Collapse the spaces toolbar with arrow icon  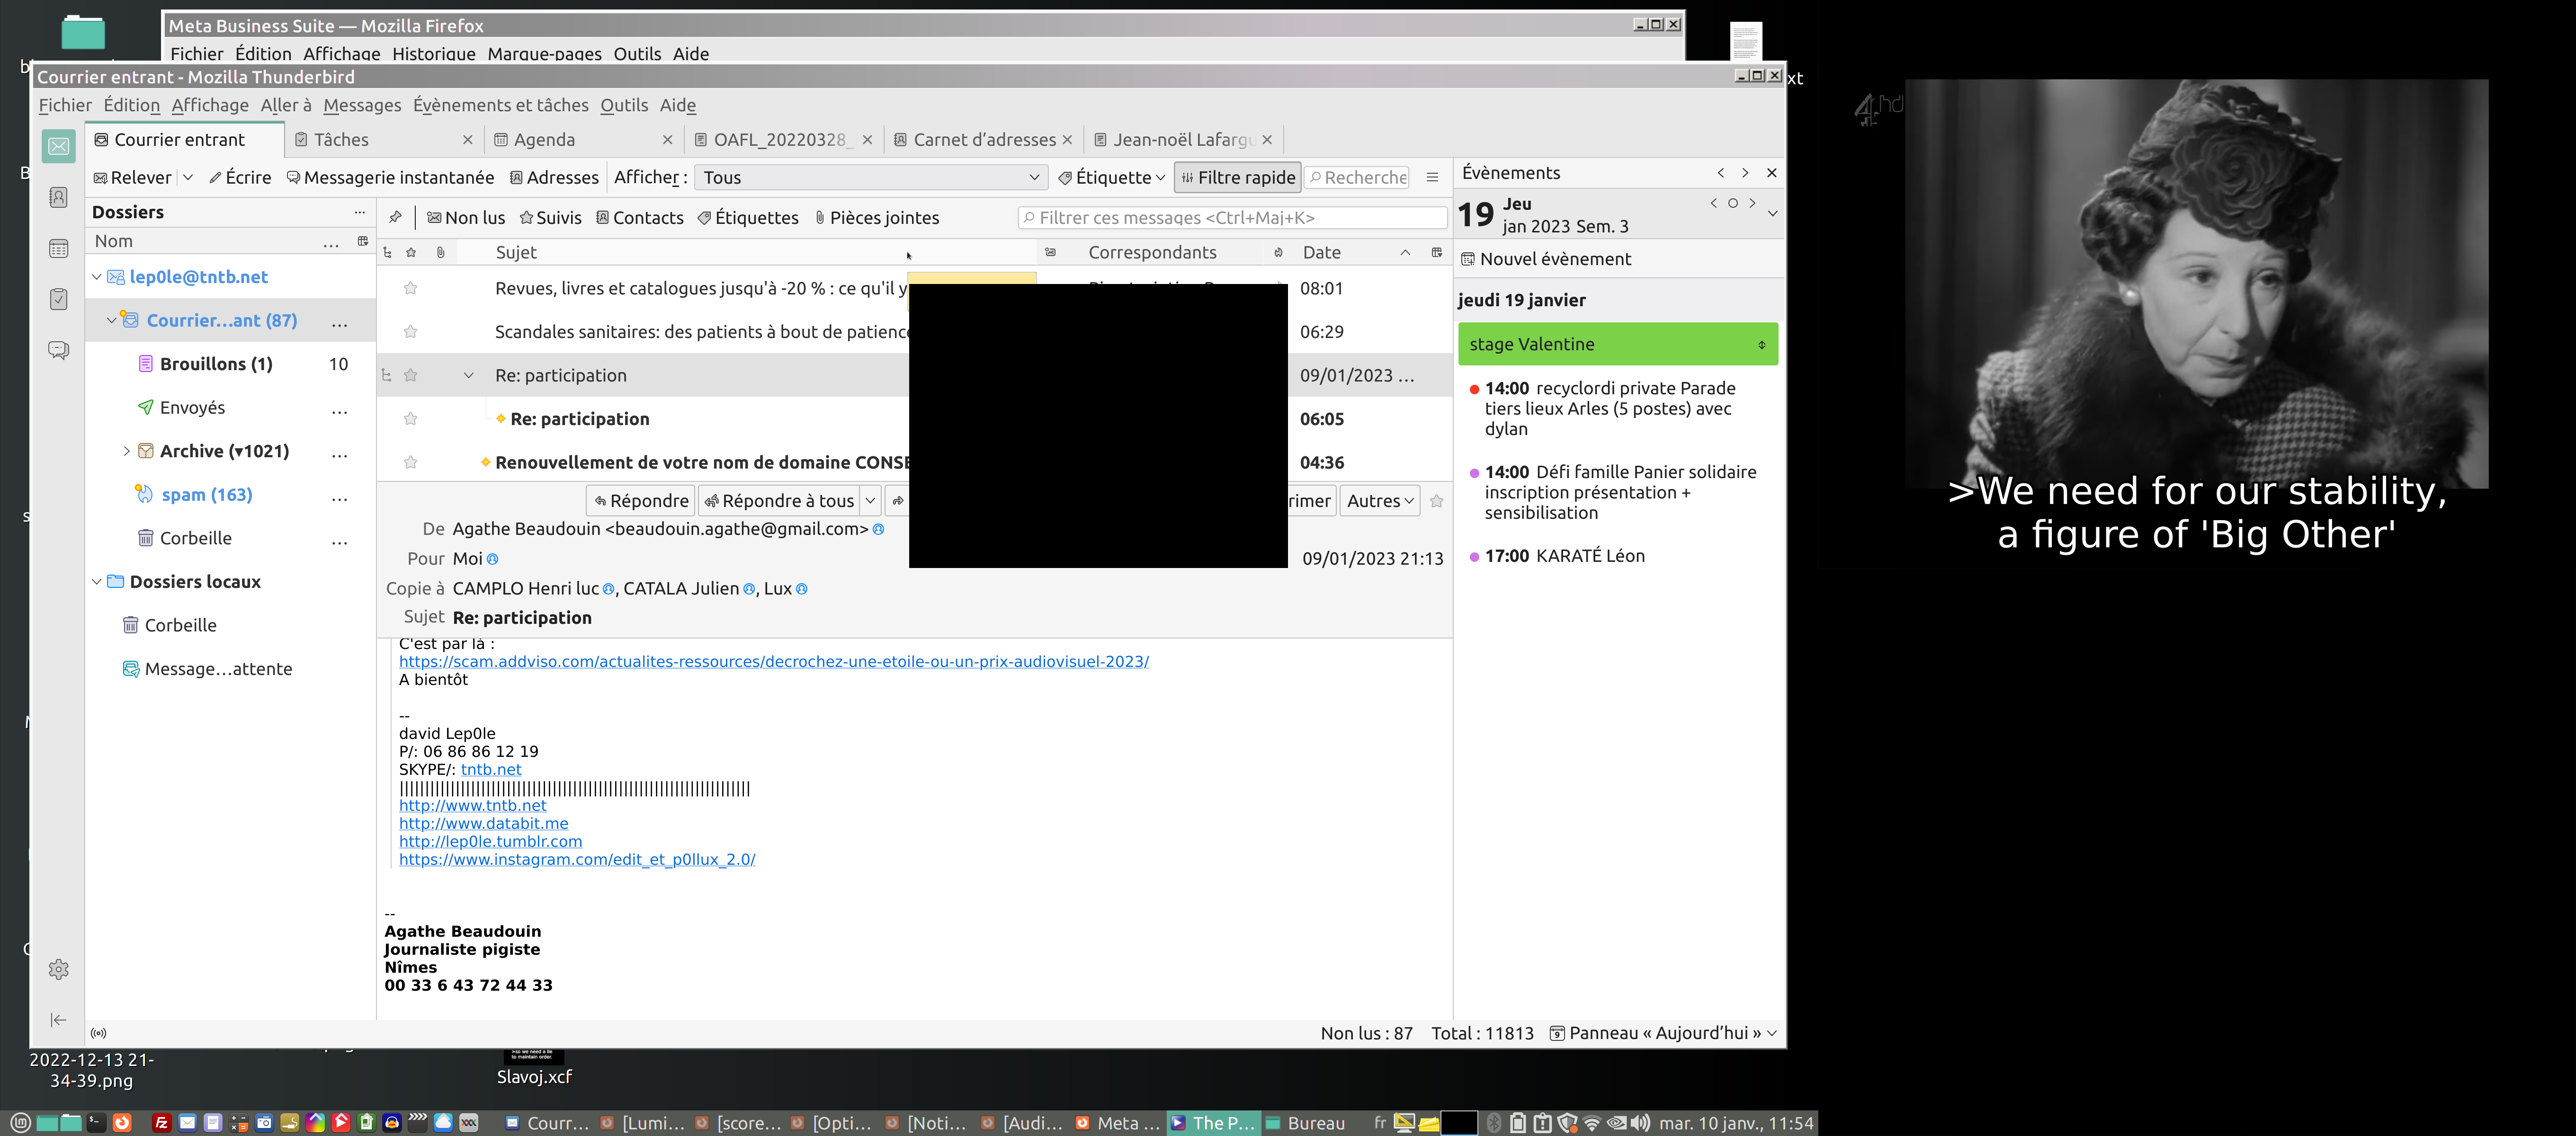(59, 1019)
